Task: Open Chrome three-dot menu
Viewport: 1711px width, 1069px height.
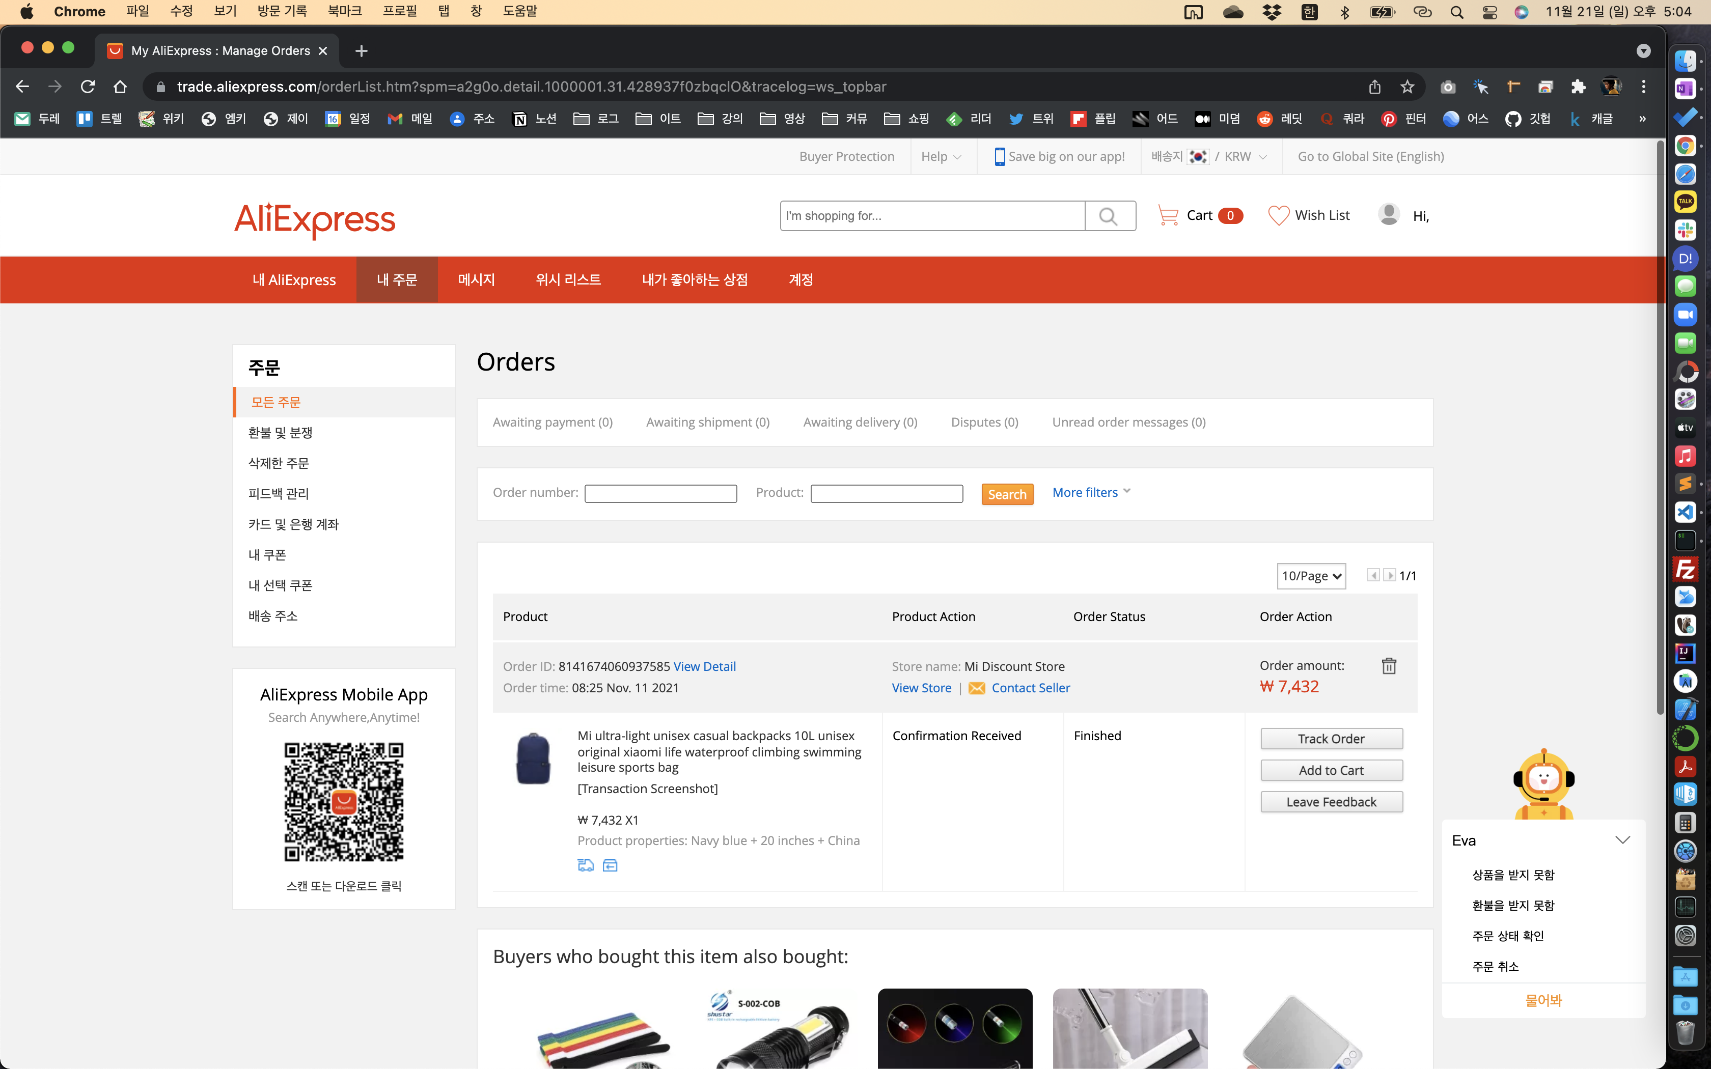Action: click(x=1644, y=86)
